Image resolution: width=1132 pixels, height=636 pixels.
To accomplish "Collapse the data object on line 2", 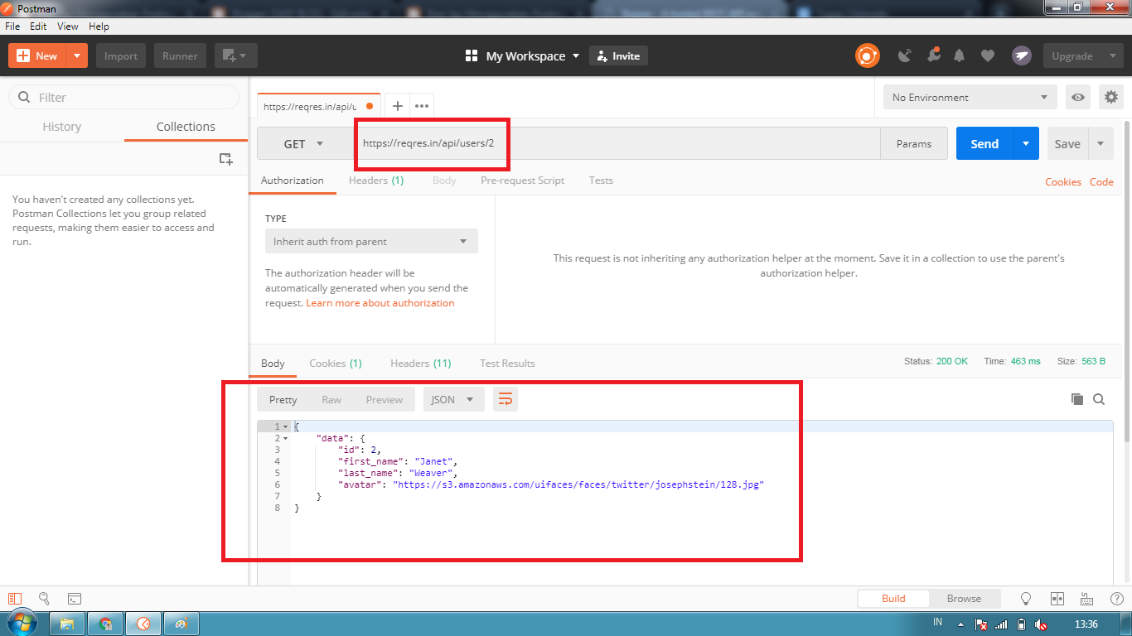I will 285,437.
